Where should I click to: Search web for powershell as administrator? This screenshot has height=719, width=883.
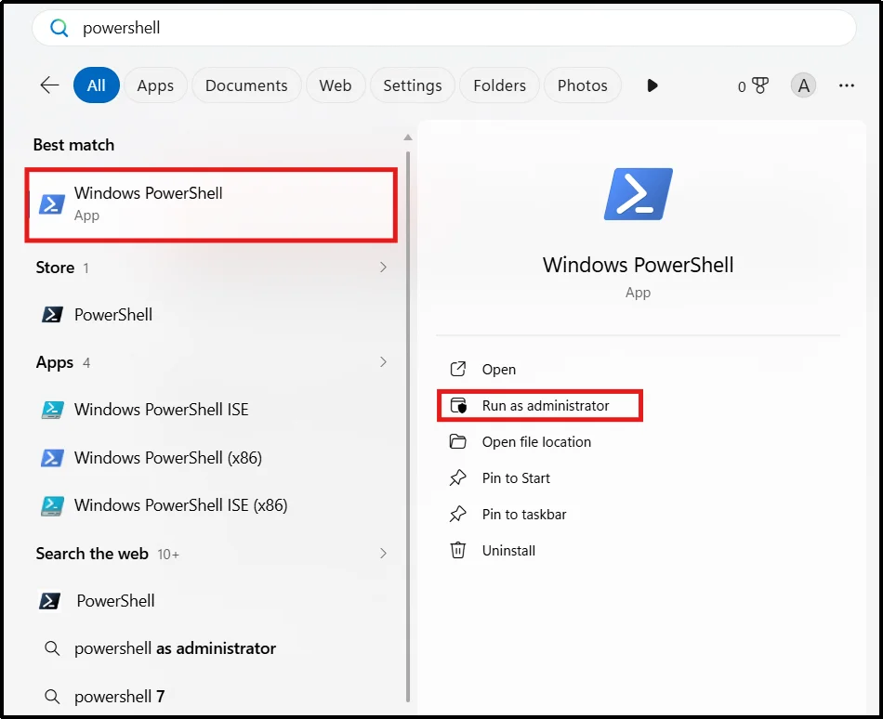coord(211,648)
